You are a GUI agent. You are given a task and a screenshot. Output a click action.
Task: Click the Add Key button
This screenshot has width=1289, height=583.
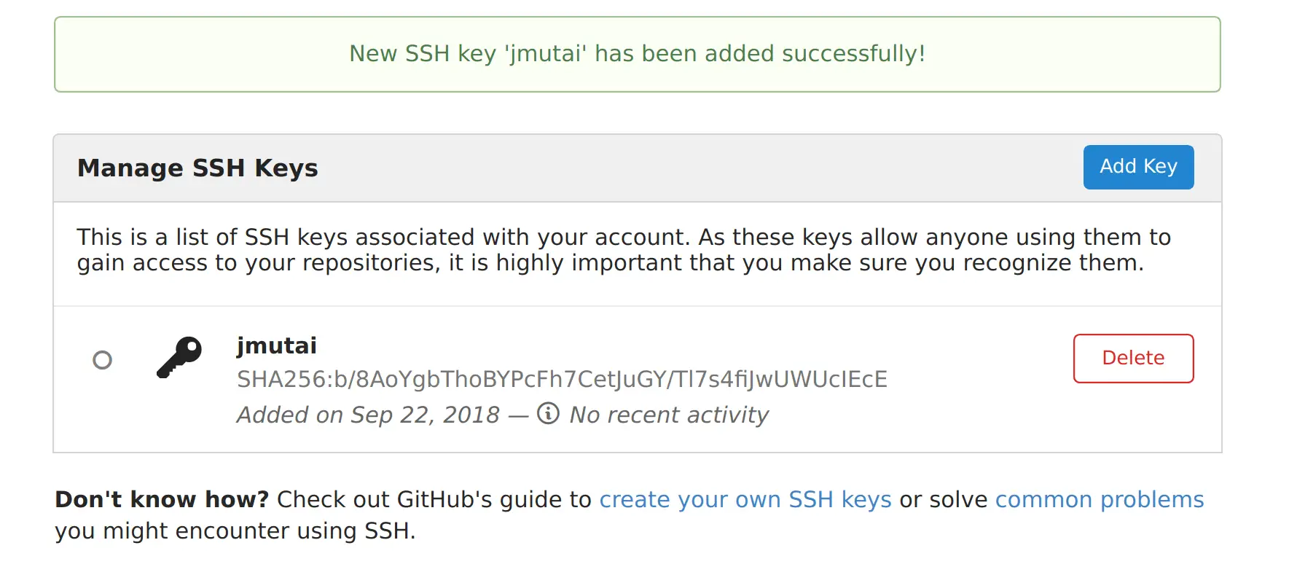click(1137, 167)
